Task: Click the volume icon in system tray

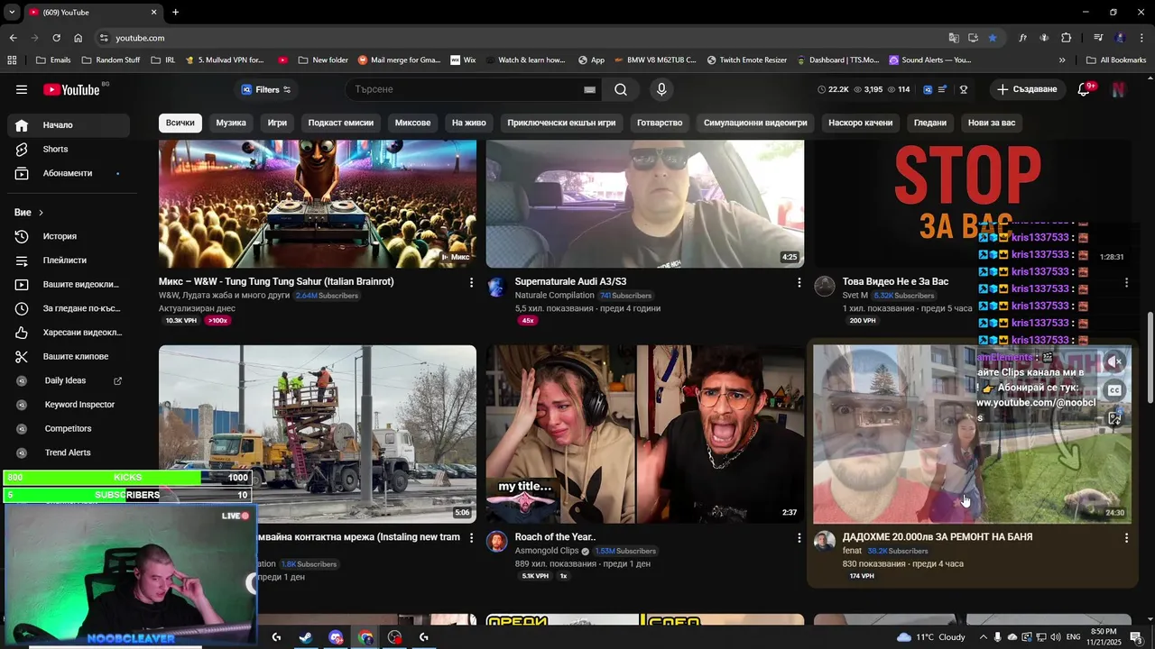Action: point(1056,637)
